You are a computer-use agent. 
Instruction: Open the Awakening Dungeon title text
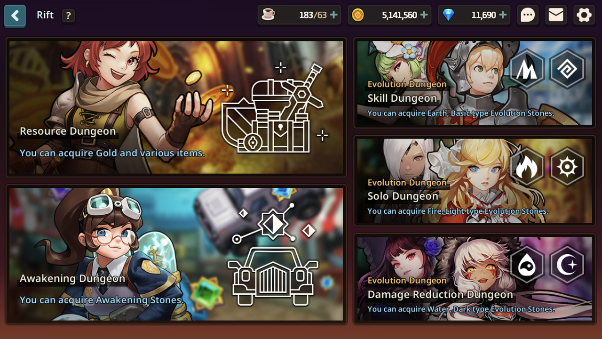point(72,278)
